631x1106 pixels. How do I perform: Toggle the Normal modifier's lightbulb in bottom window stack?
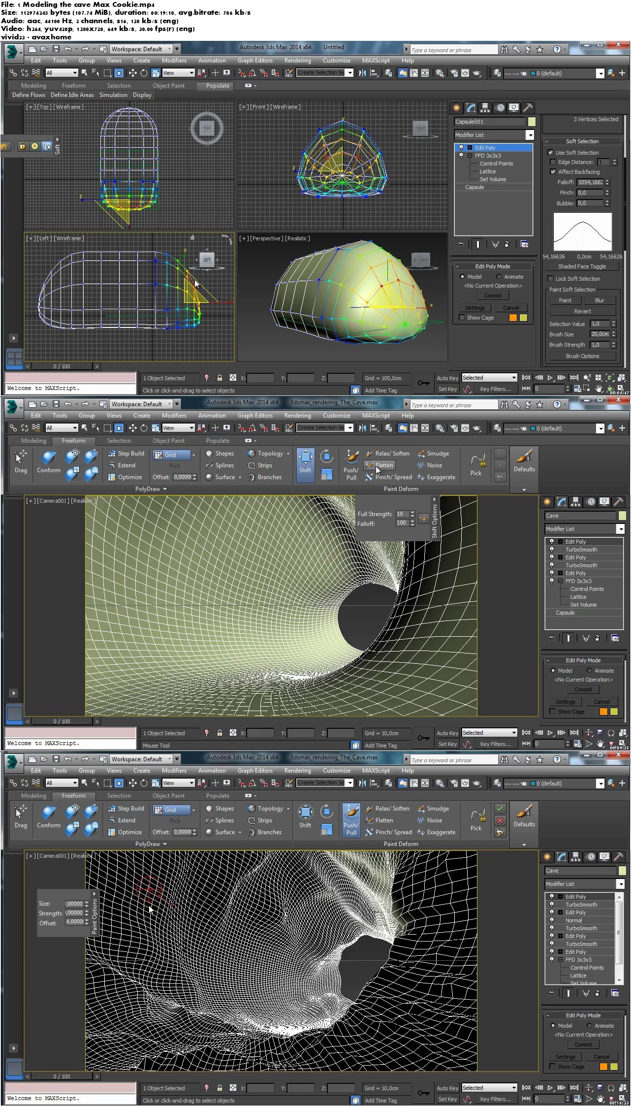tap(551, 920)
